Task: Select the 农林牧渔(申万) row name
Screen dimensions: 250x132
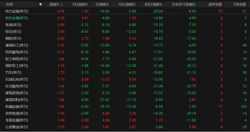Action: coord(17,113)
